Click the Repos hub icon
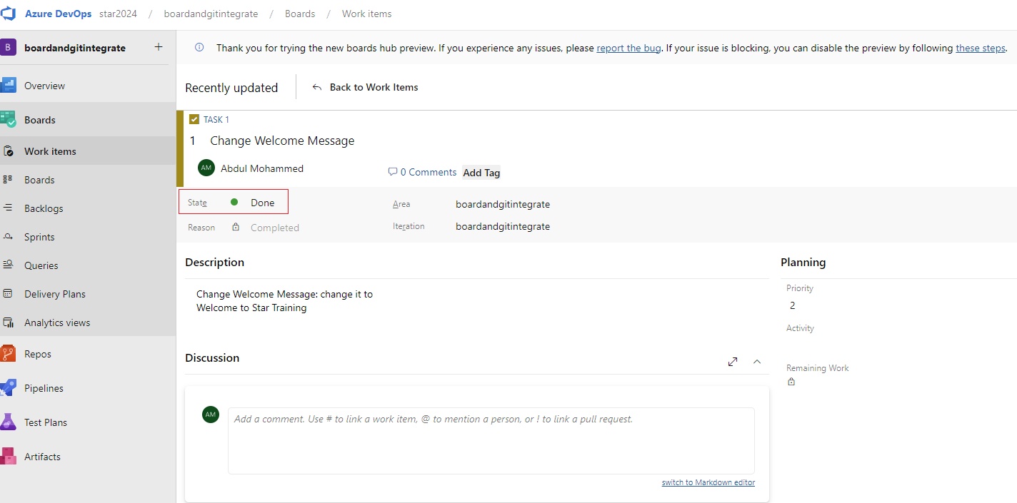 click(9, 354)
